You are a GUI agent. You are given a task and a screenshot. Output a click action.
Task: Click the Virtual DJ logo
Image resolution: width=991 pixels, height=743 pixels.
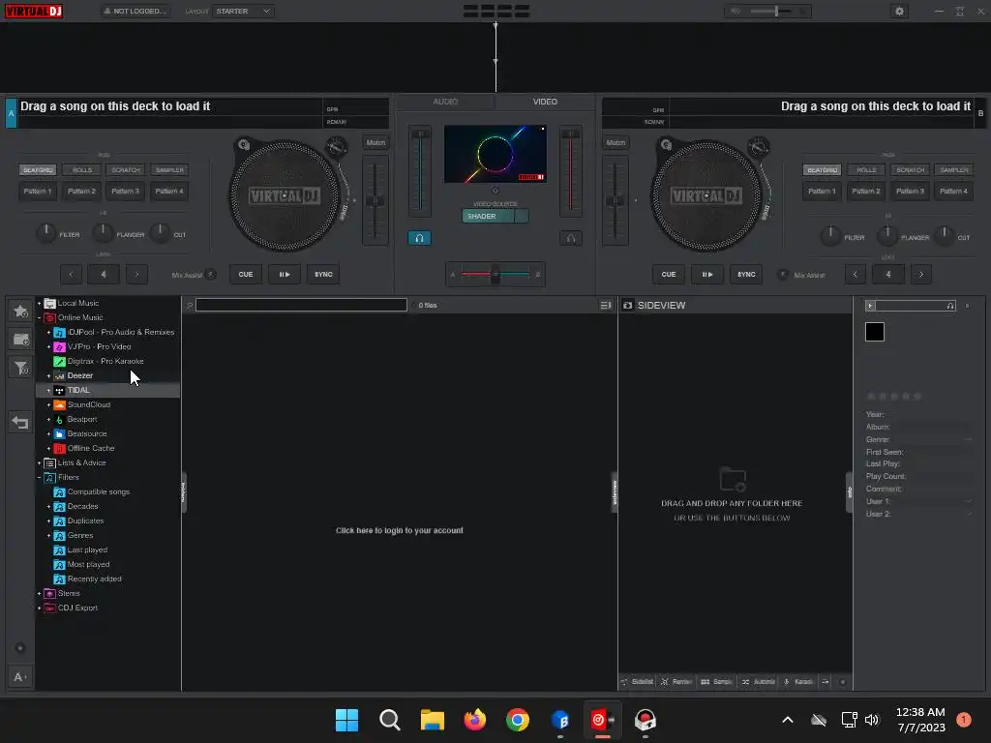[x=34, y=11]
